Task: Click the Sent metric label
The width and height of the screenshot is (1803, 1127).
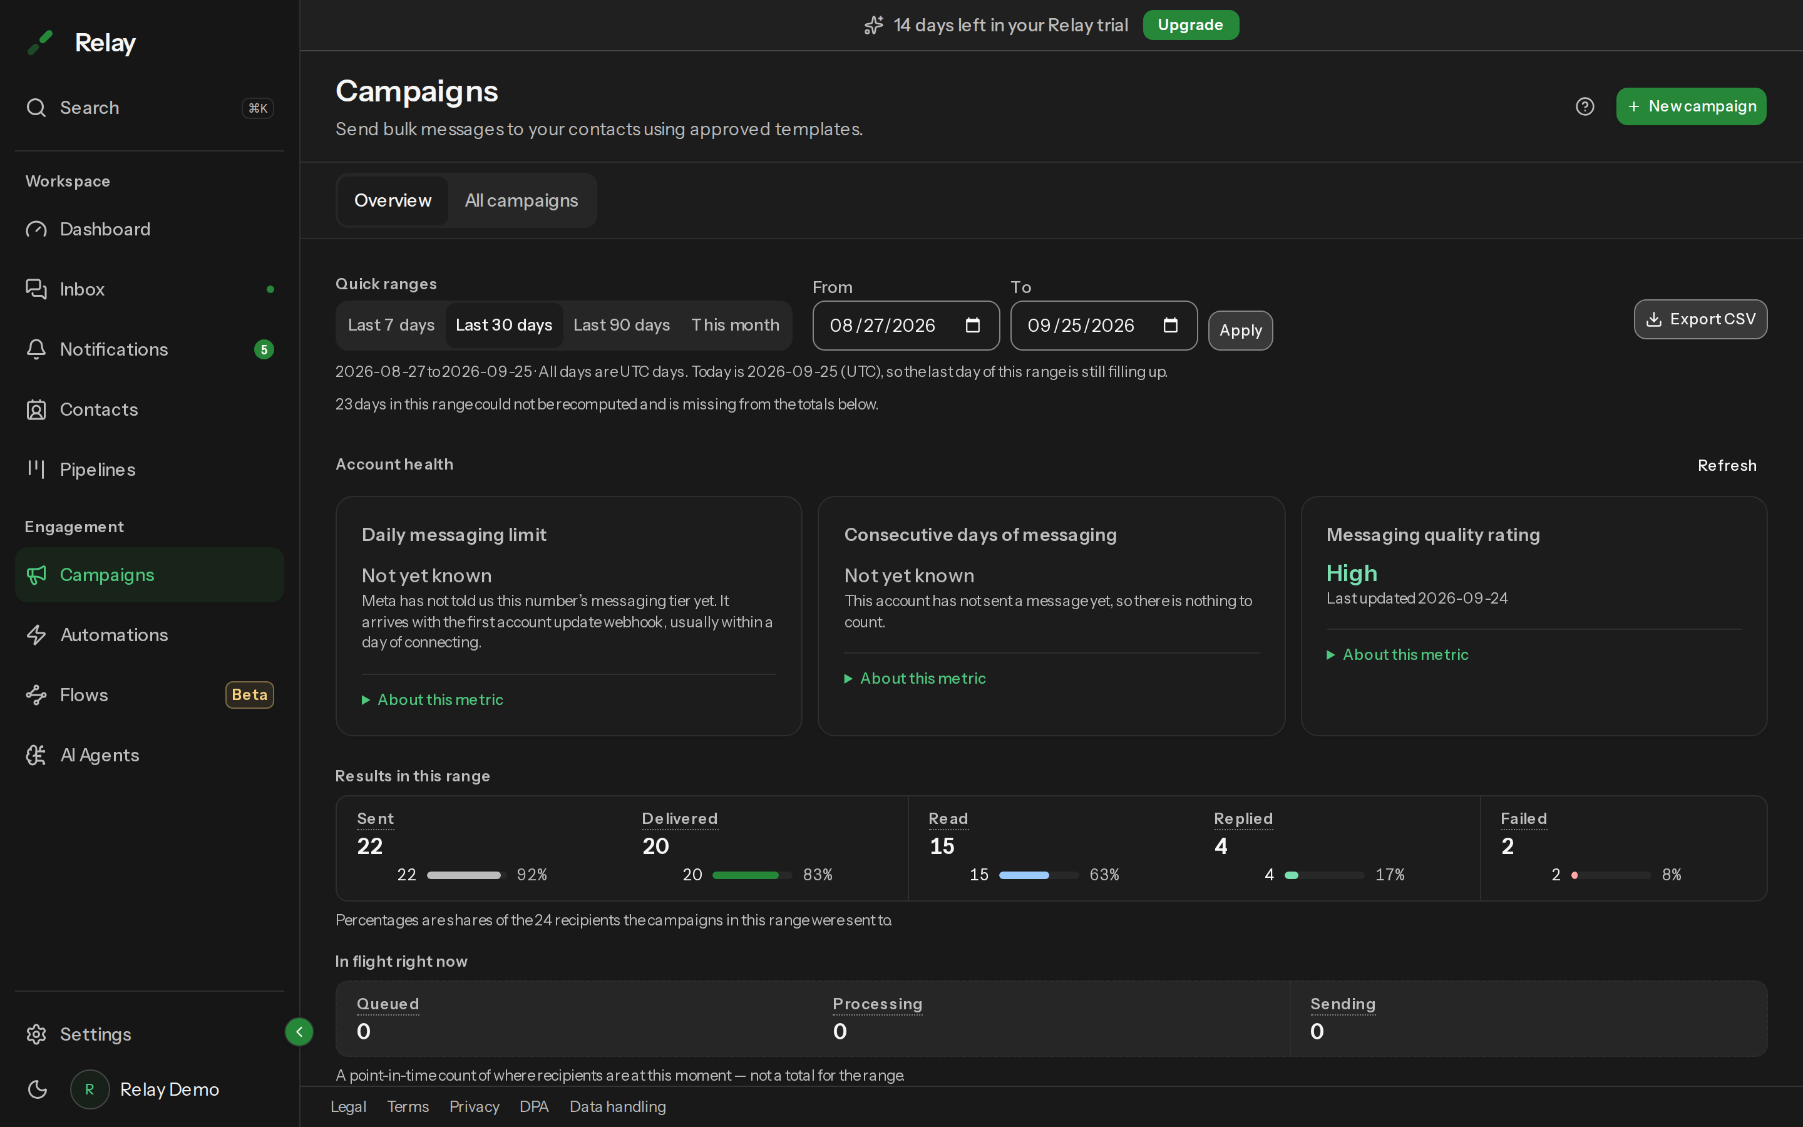Action: tap(376, 818)
